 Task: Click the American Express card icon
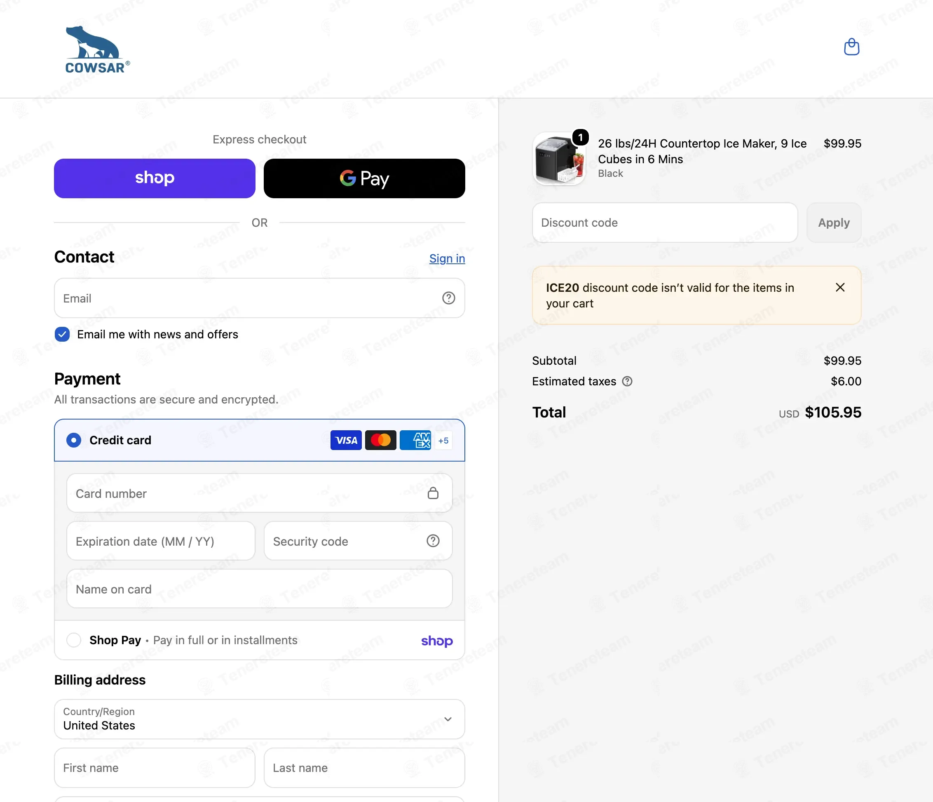pyautogui.click(x=415, y=440)
